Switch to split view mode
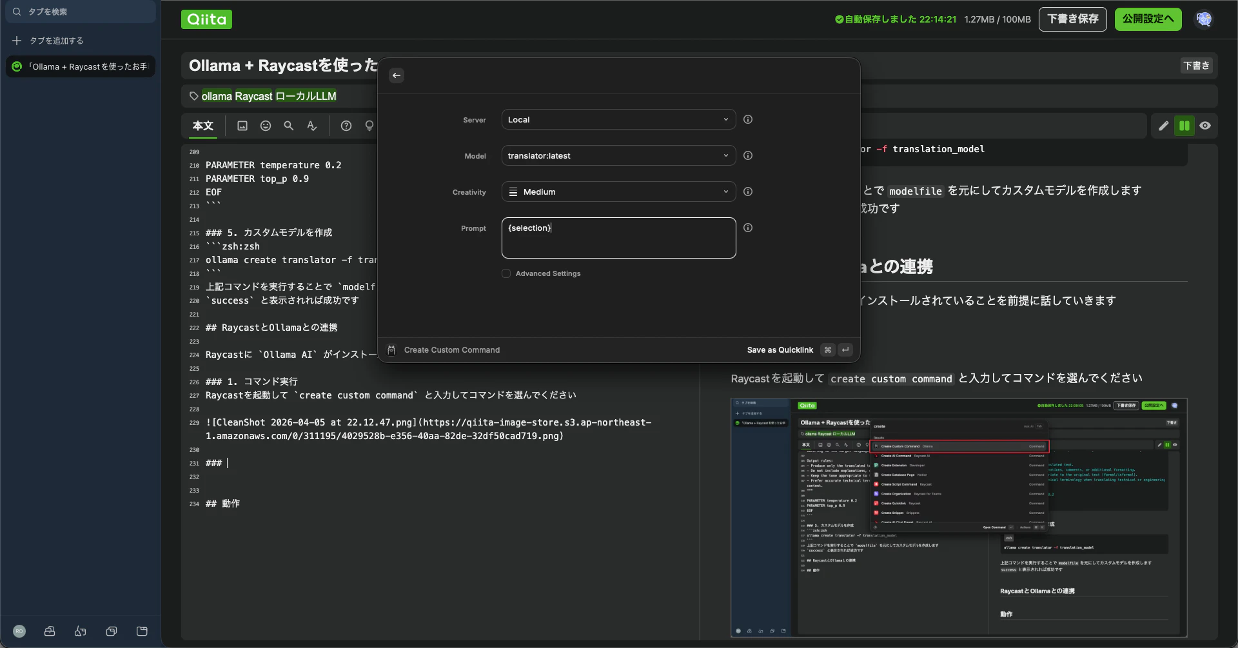 [x=1184, y=126]
